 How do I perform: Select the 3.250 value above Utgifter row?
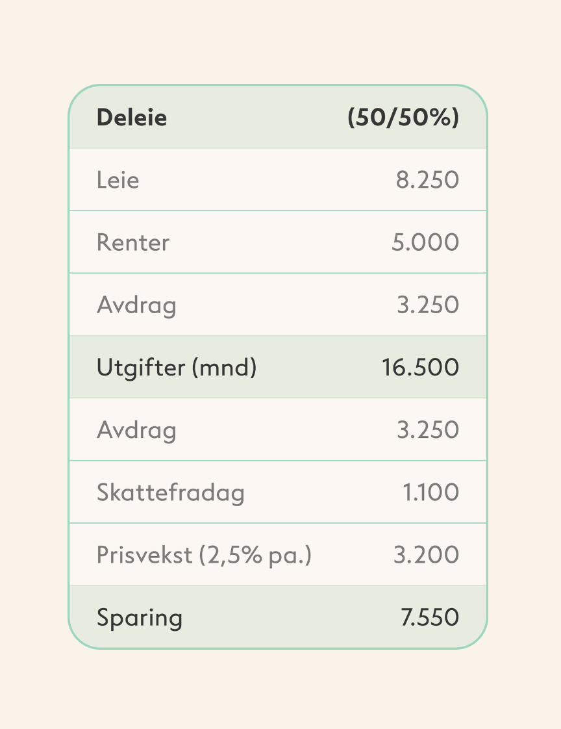click(x=428, y=305)
